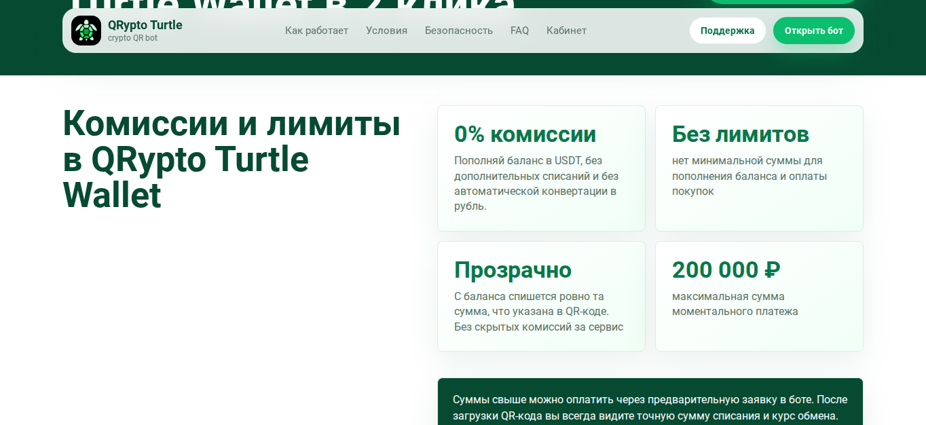This screenshot has width=926, height=425.
Task: Click the text about Пополняй баланс в USDT
Action: pyautogui.click(x=536, y=183)
